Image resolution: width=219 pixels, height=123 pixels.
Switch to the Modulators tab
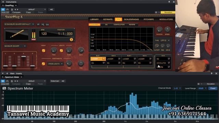pos(166,19)
